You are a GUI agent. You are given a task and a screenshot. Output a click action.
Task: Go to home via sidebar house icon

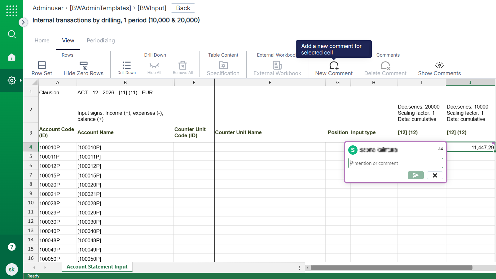[x=11, y=57]
